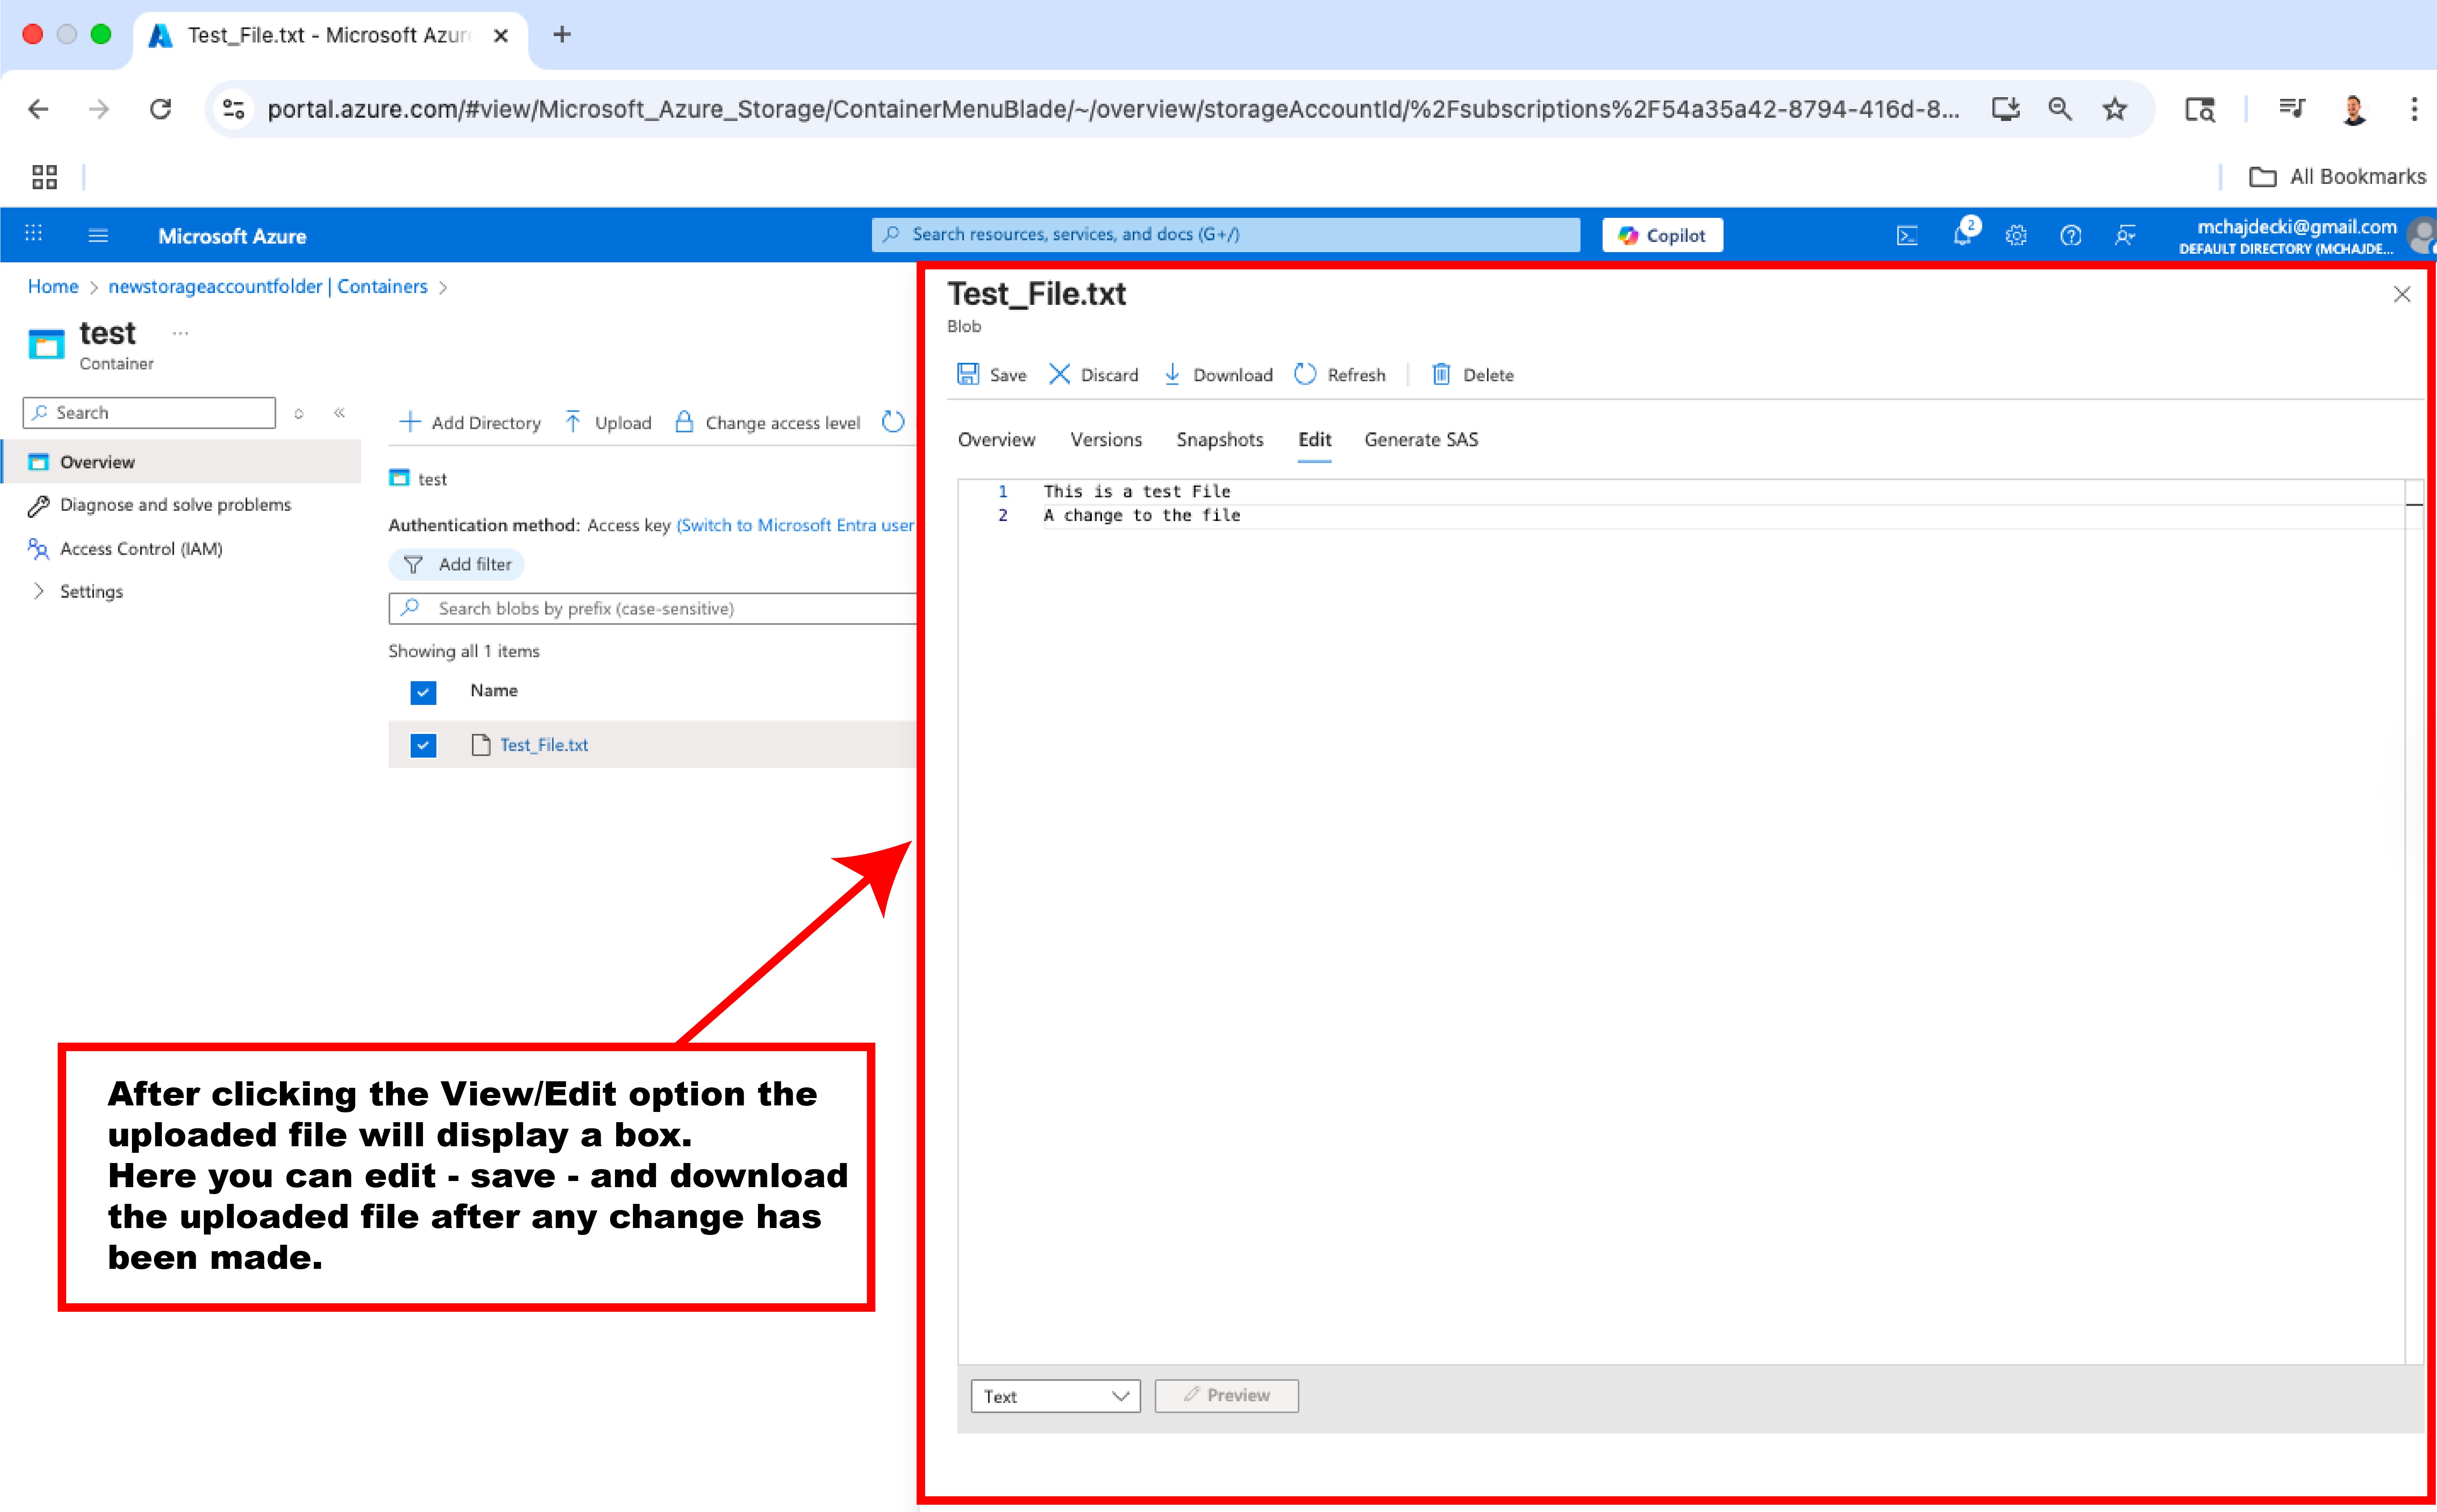
Task: Upload a blob to the container
Action: point(608,422)
